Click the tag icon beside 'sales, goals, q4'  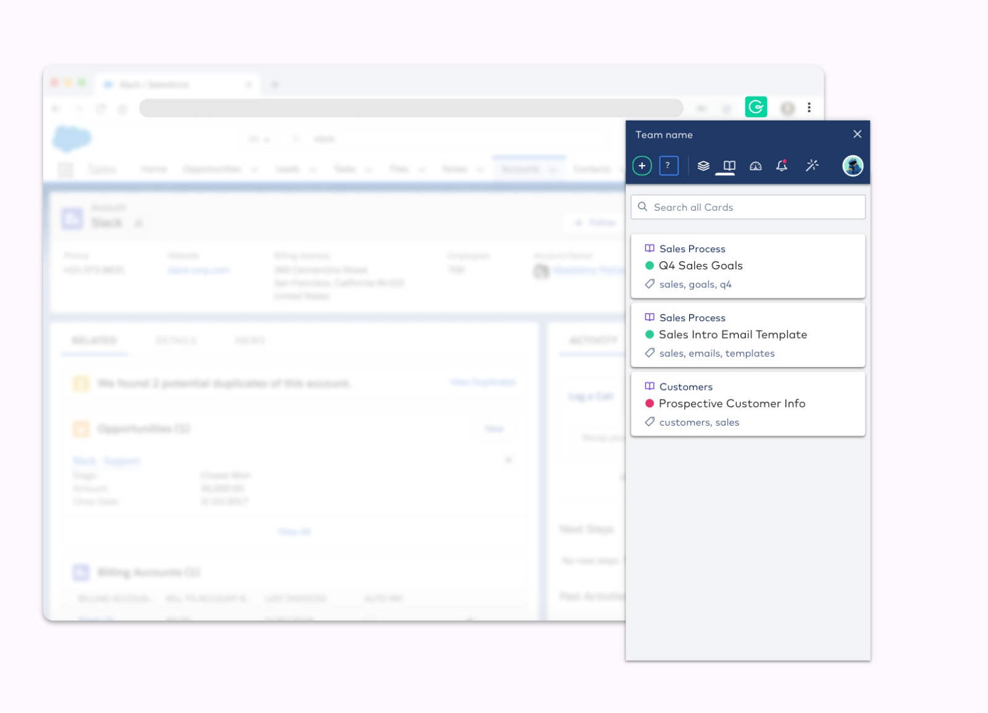(x=650, y=284)
